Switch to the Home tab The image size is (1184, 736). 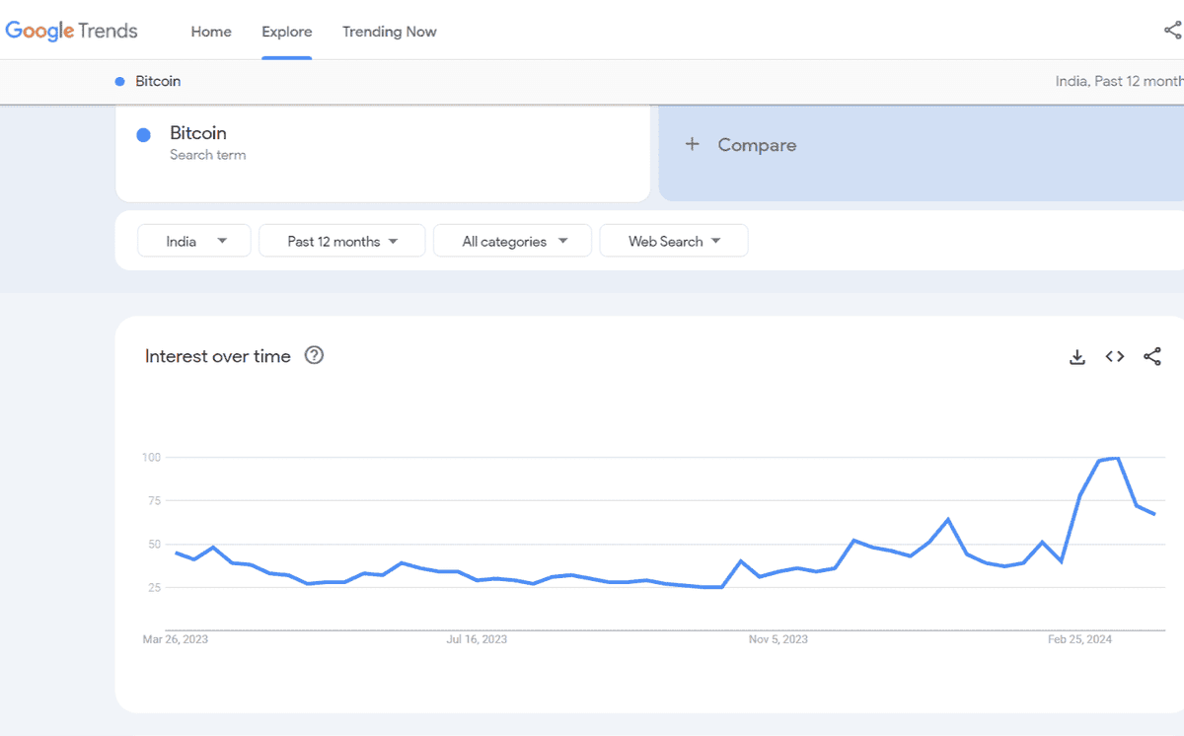(x=210, y=32)
